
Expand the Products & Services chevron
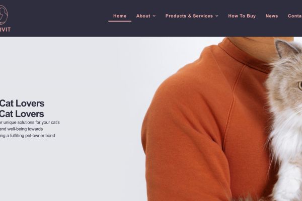click(x=217, y=16)
